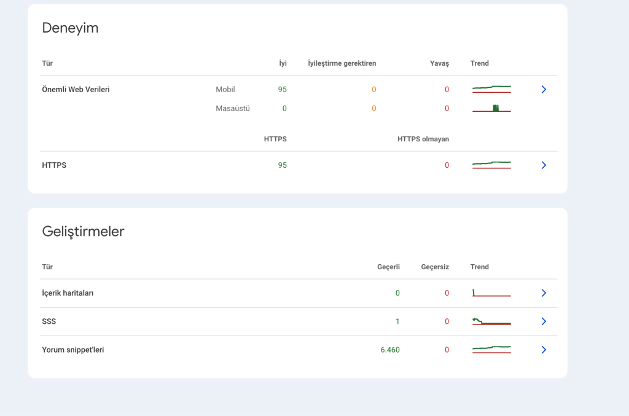Click the Geliştirmeler section heading
Viewport: 629px width, 416px height.
tap(83, 232)
